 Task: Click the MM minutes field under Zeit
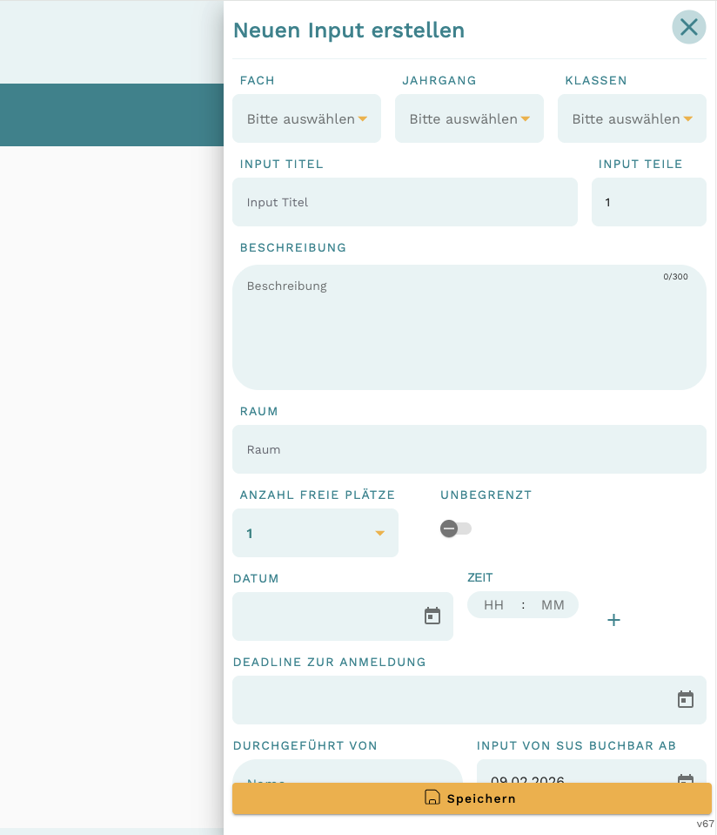click(553, 605)
